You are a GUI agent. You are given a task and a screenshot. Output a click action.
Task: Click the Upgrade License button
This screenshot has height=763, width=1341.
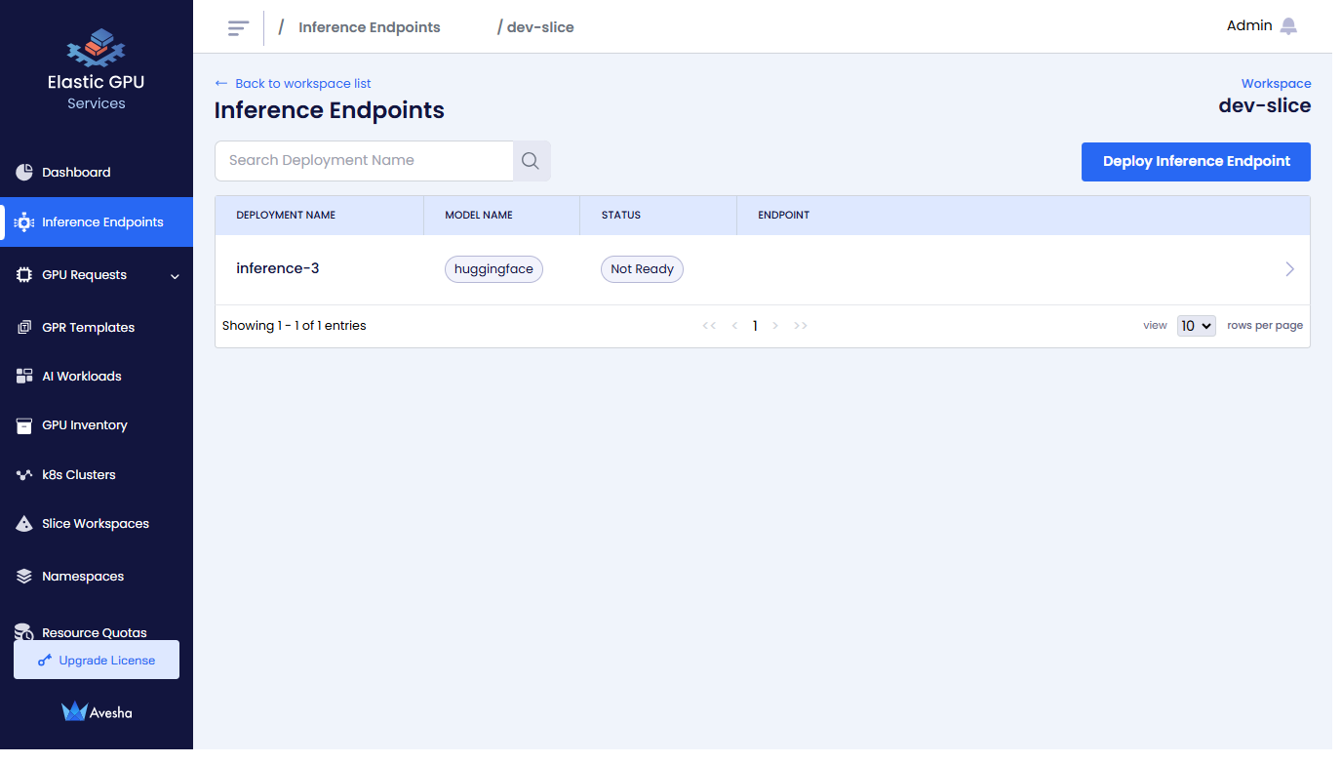[x=97, y=660]
